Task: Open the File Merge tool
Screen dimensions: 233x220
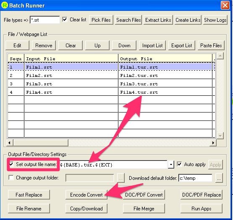Action: 144,209
